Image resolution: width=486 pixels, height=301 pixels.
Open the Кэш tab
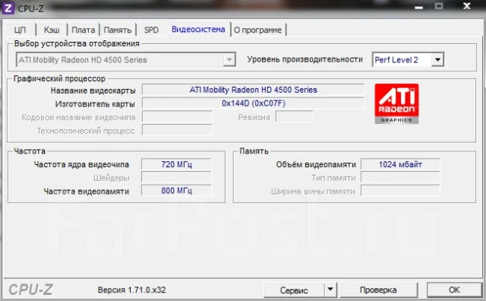click(52, 30)
